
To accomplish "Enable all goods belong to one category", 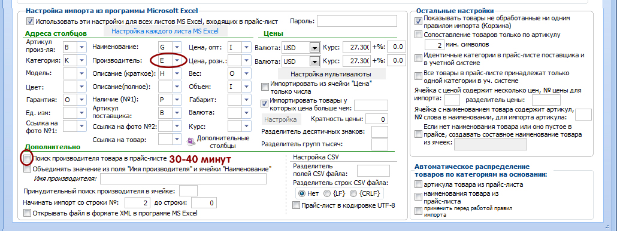I will pos(419,76).
